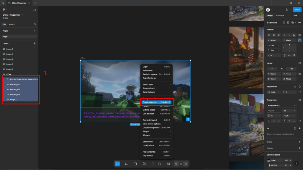This screenshot has height=170, width=303.
Task: Select the Text tool in bottom toolbar
Action: (153, 164)
